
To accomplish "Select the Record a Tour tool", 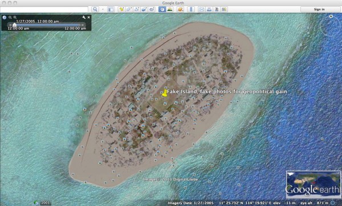I will [x=152, y=9].
